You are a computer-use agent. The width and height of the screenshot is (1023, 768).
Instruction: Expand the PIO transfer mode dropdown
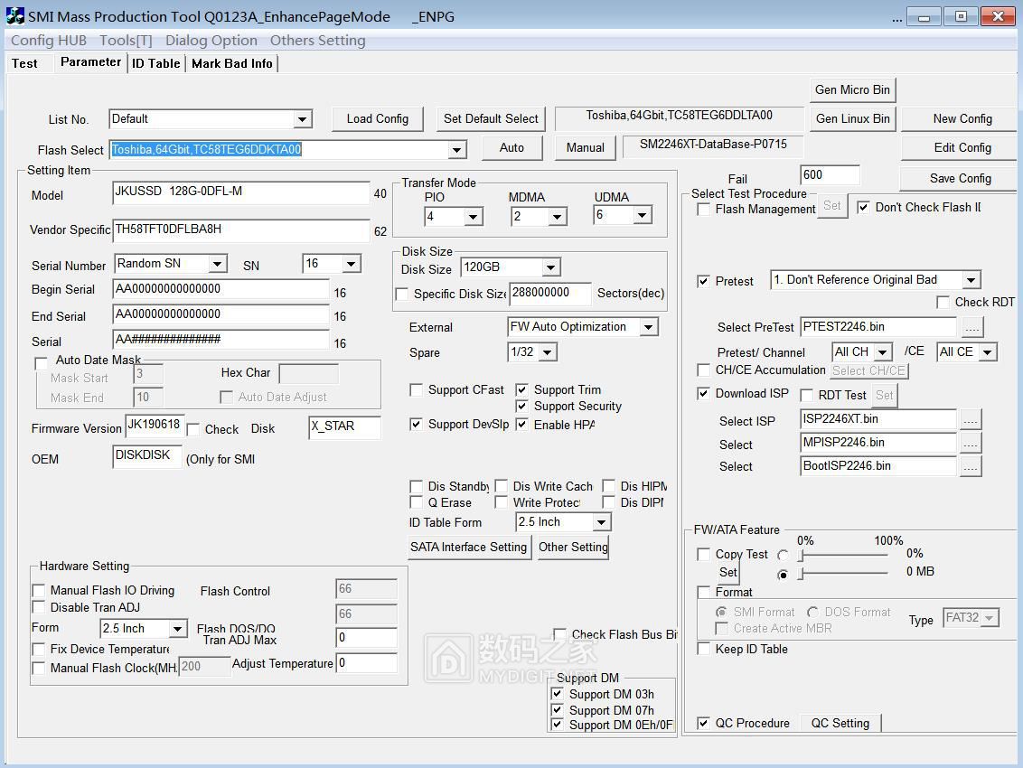[x=473, y=217]
